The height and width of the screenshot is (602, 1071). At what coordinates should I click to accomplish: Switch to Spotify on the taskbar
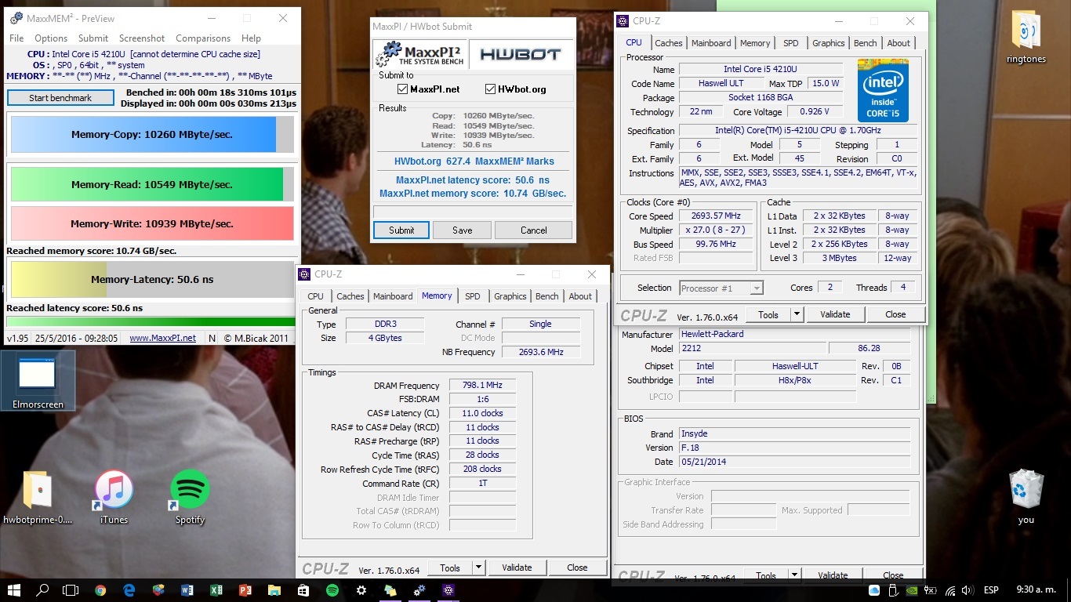point(332,590)
